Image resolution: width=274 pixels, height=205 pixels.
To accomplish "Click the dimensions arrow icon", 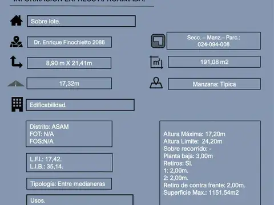I will pos(17,62).
